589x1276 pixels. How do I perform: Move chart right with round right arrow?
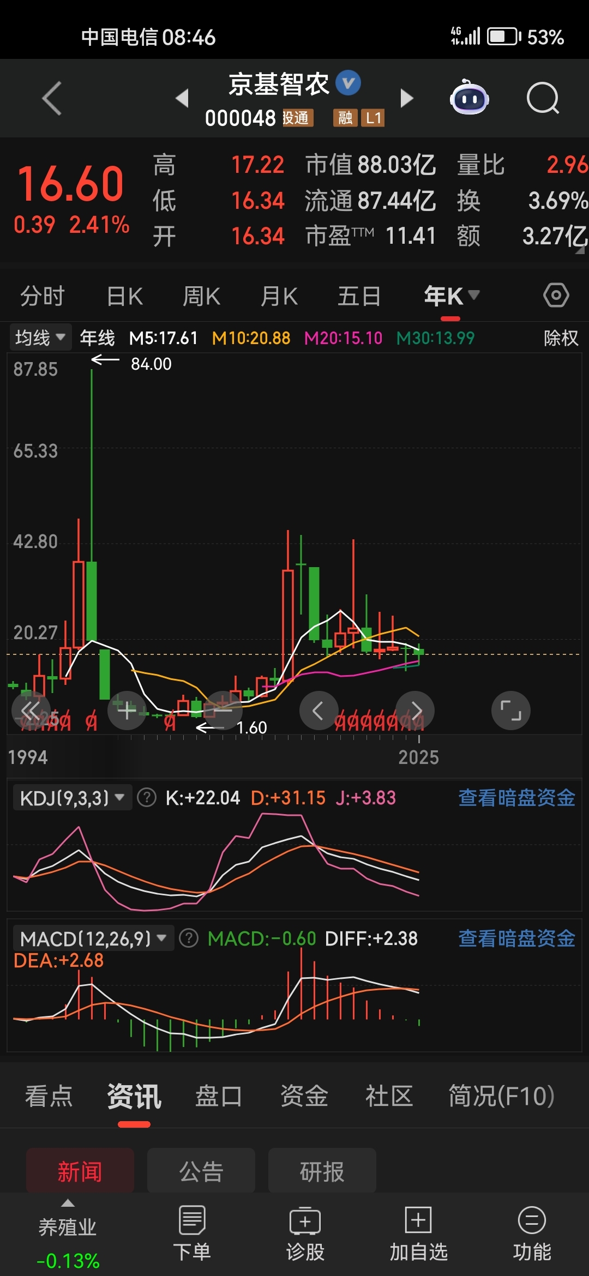coord(415,711)
